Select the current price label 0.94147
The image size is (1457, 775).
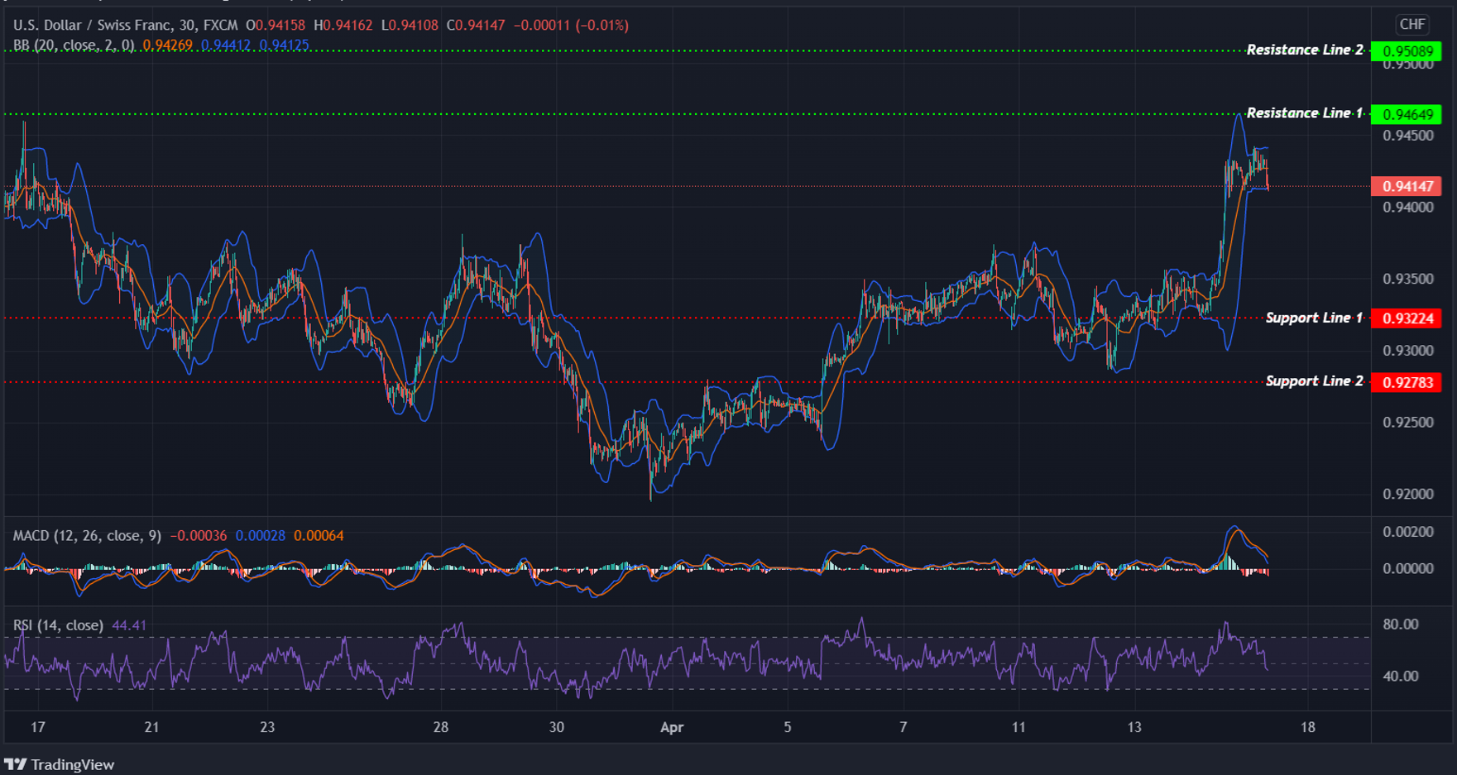pos(1407,187)
